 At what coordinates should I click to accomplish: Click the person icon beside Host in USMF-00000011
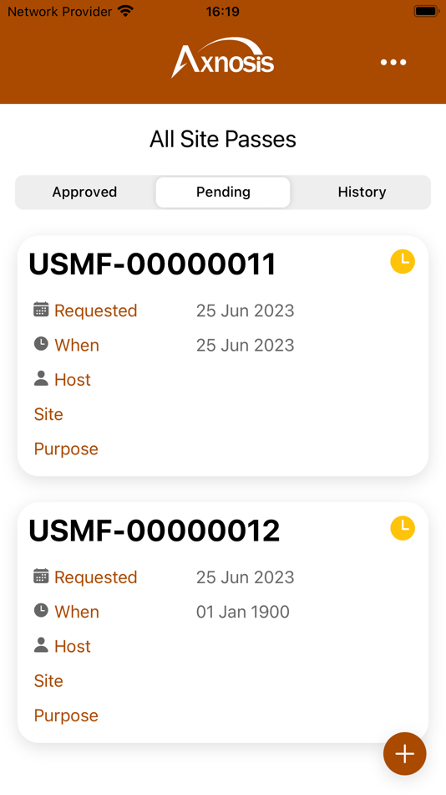point(41,378)
